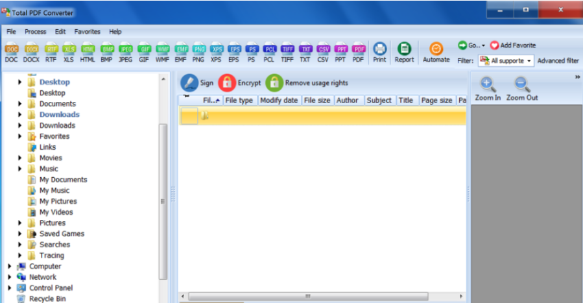The image size is (583, 303).
Task: Select JPEG conversion icon
Action: [x=126, y=53]
